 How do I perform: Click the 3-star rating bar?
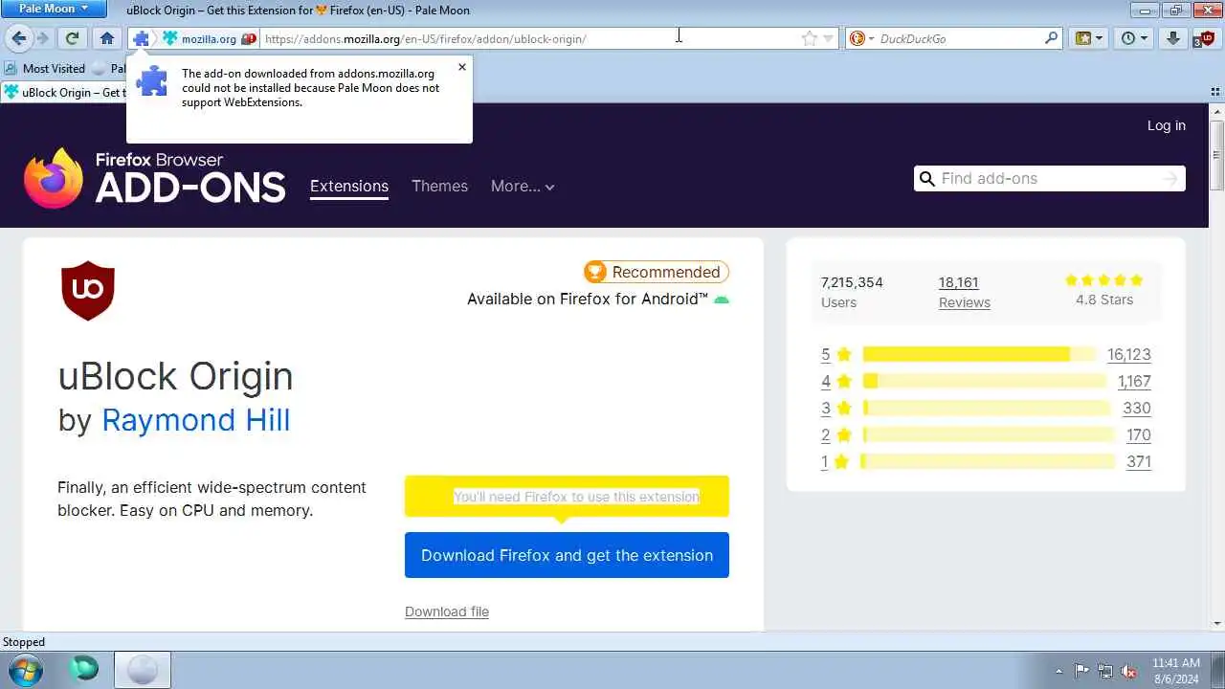coord(987,408)
